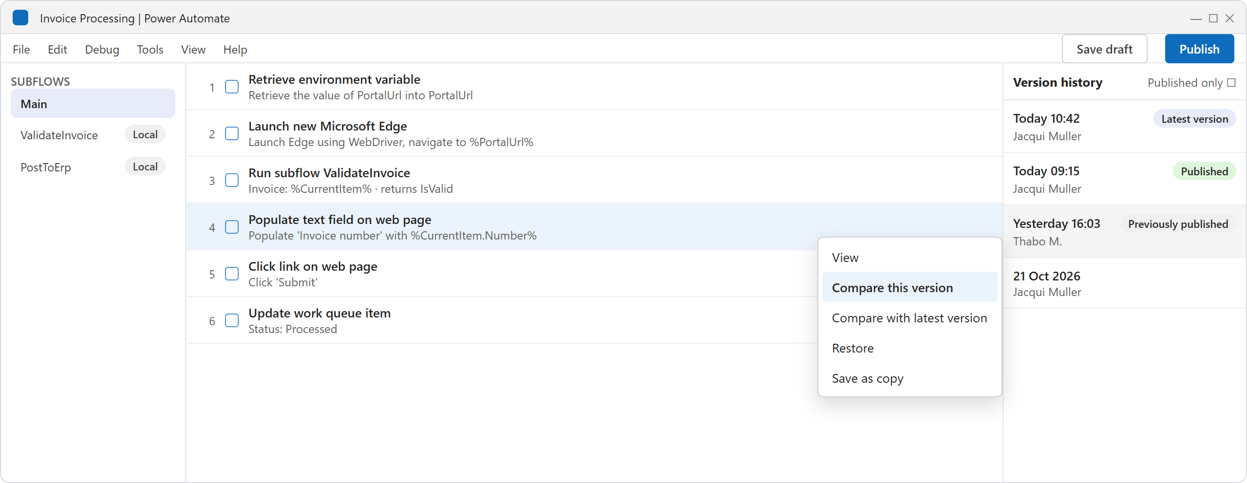Select the Today 09:15 published version
Image resolution: width=1247 pixels, height=483 pixels.
click(x=1124, y=179)
